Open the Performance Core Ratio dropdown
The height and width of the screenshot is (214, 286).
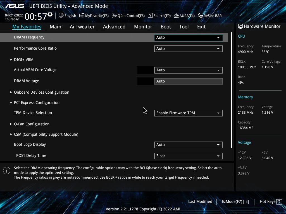pos(189,48)
